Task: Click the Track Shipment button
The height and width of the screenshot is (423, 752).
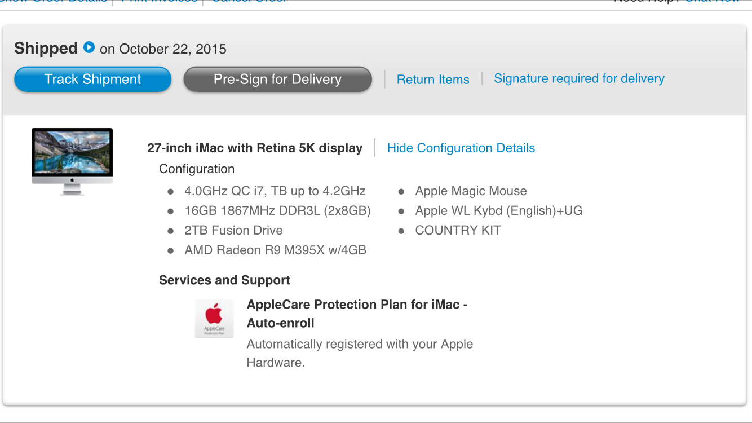Action: click(93, 80)
